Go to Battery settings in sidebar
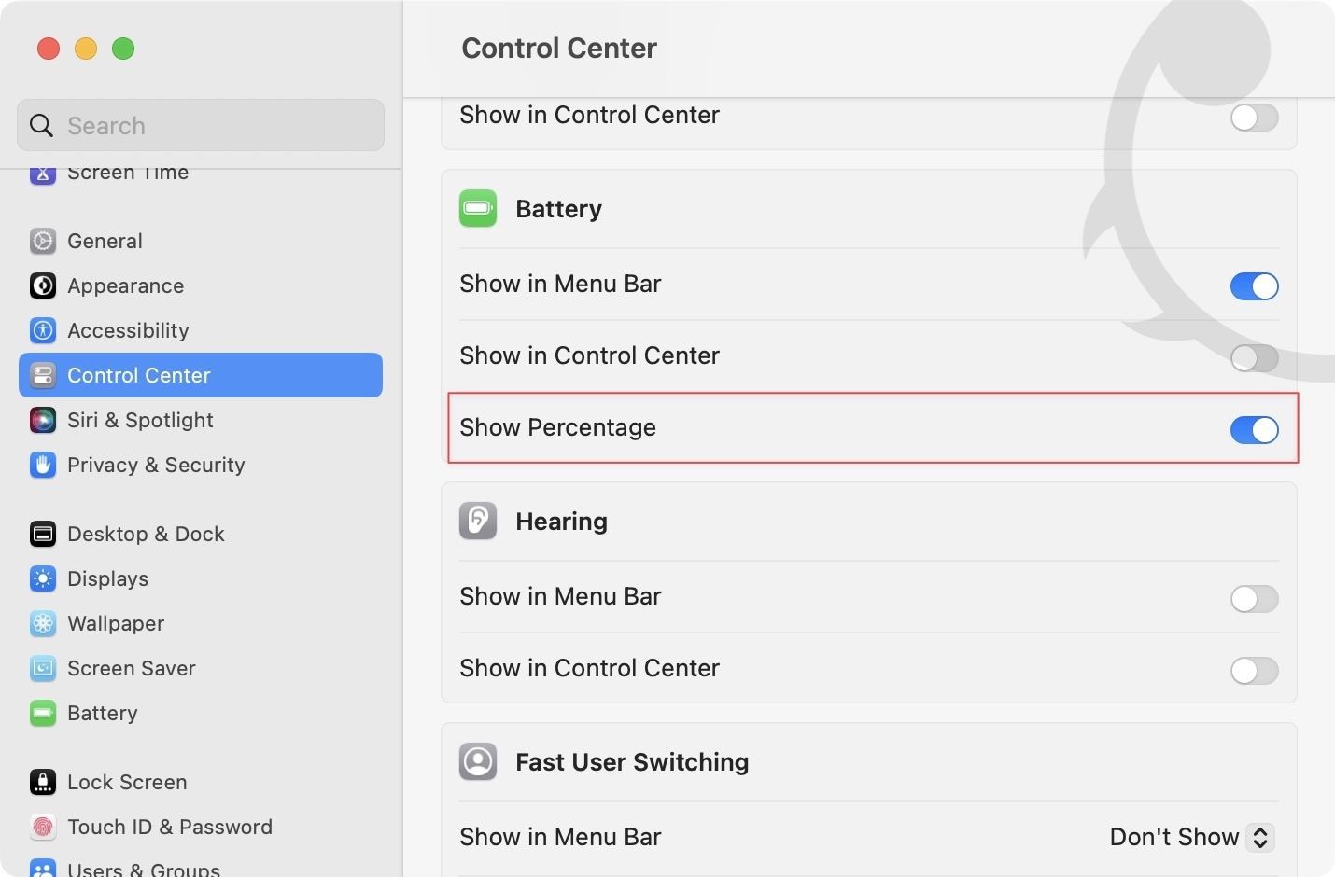 coord(103,713)
